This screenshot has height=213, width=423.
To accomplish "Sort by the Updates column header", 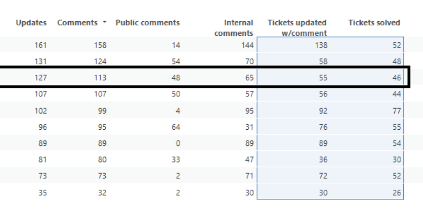I will click(x=31, y=23).
